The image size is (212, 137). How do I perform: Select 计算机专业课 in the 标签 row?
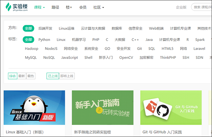169,40
